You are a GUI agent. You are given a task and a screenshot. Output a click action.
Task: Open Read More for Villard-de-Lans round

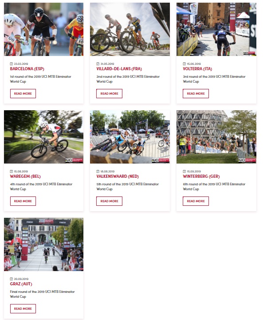click(110, 93)
